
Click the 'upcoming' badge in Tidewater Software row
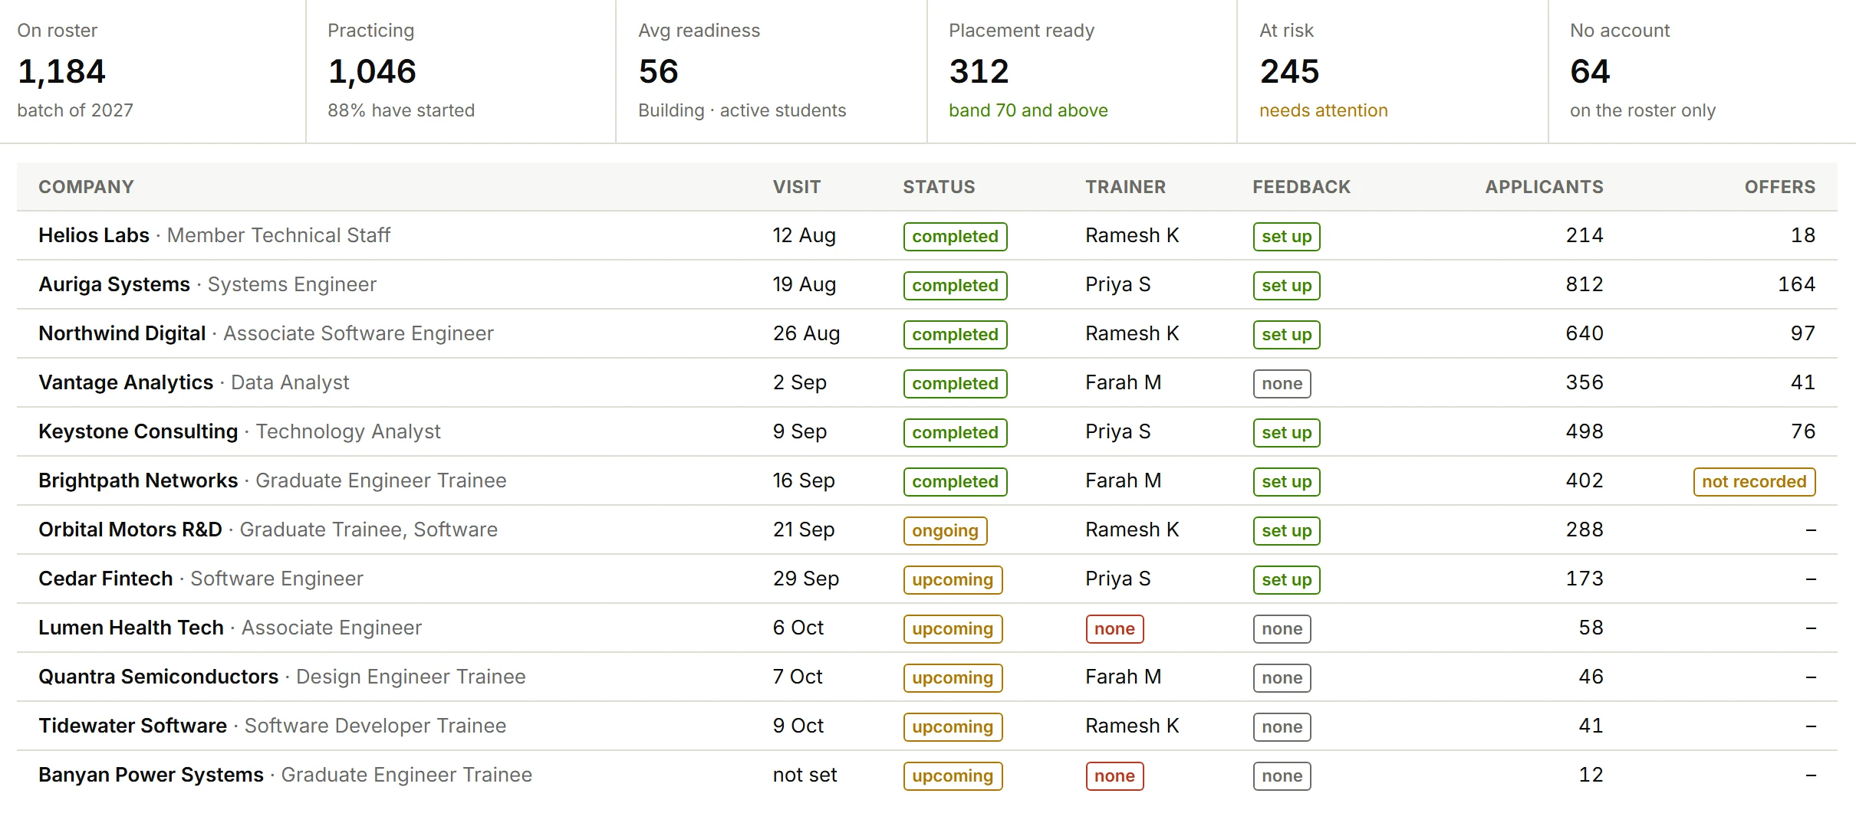pos(953,726)
